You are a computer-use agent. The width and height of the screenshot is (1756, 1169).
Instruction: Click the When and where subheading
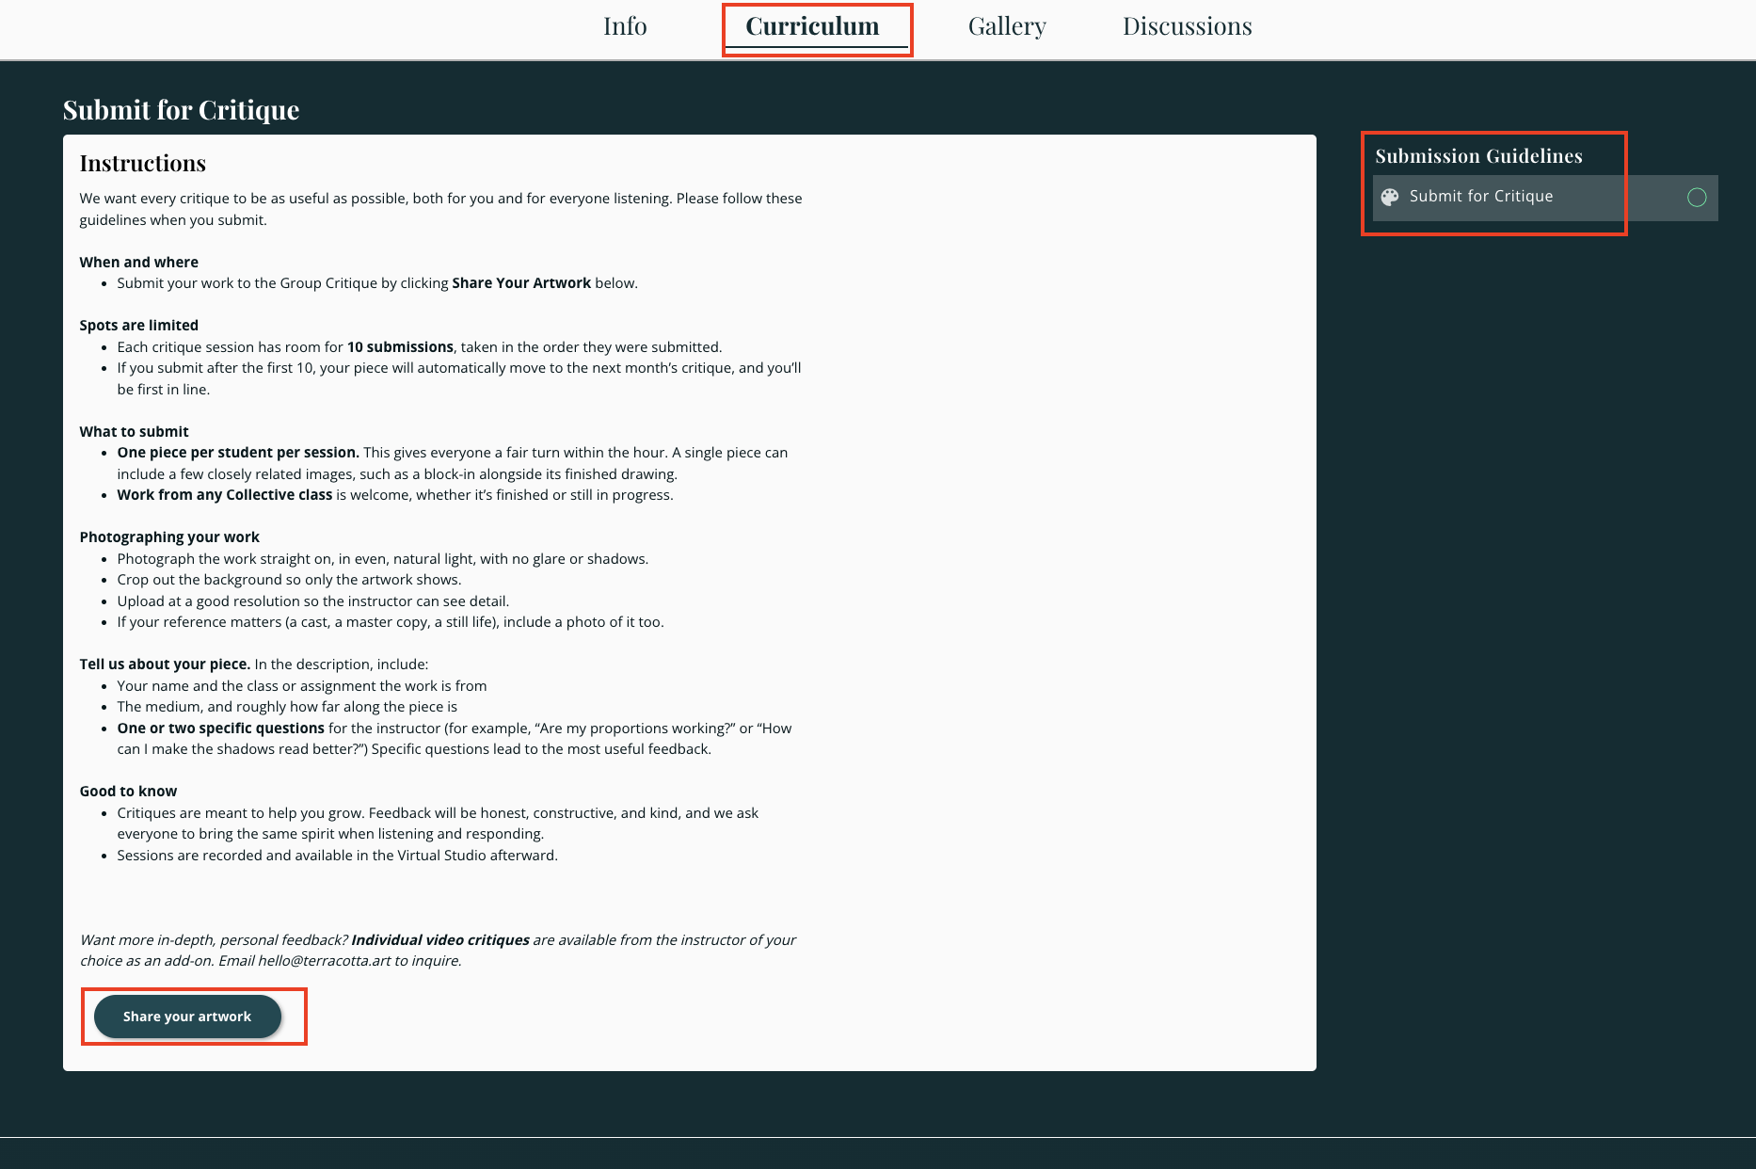tap(138, 263)
